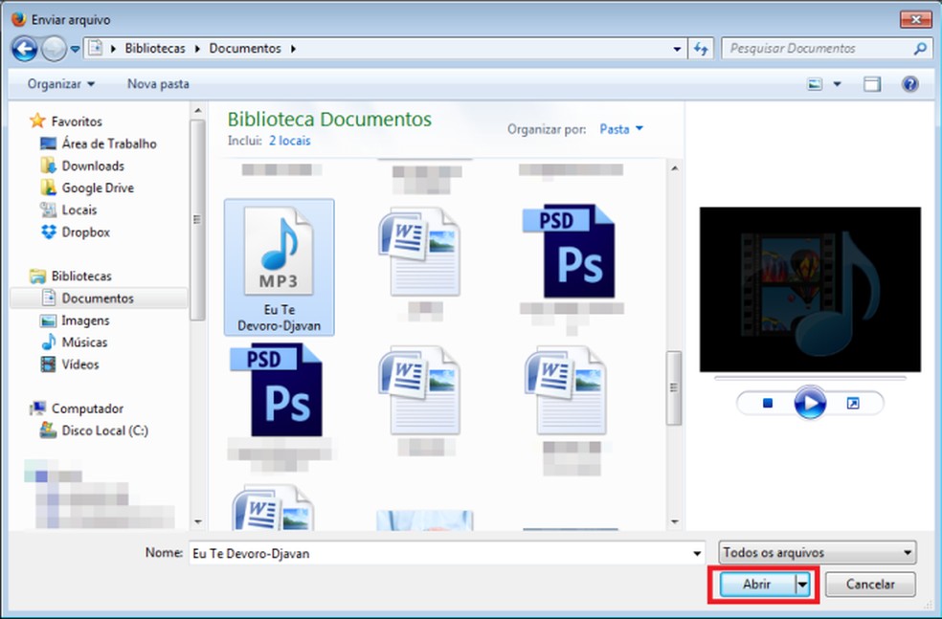The height and width of the screenshot is (619, 942).
Task: Open Dropbox in the Favoritos list
Action: [x=85, y=232]
